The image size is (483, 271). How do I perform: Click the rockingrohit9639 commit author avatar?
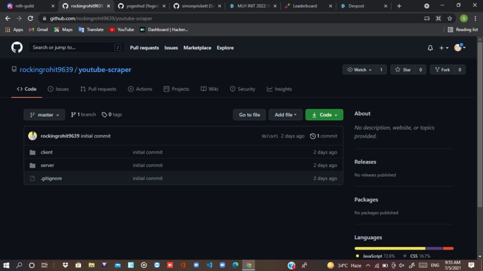[x=32, y=136]
